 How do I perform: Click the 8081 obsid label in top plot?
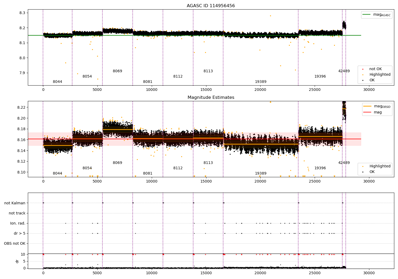(148, 82)
